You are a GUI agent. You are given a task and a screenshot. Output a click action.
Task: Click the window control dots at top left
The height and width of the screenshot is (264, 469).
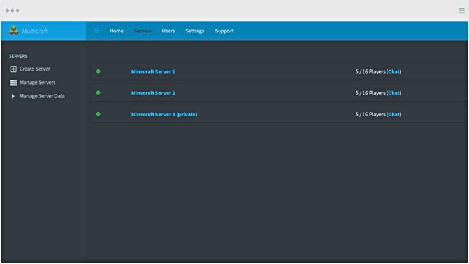click(12, 10)
